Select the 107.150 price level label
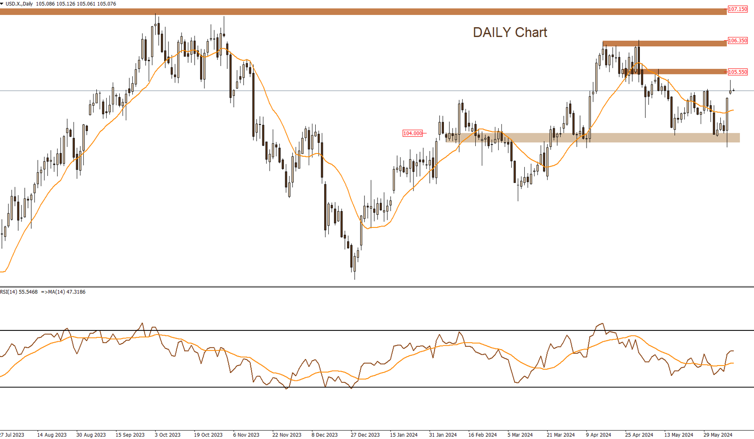The image size is (754, 439). [738, 9]
